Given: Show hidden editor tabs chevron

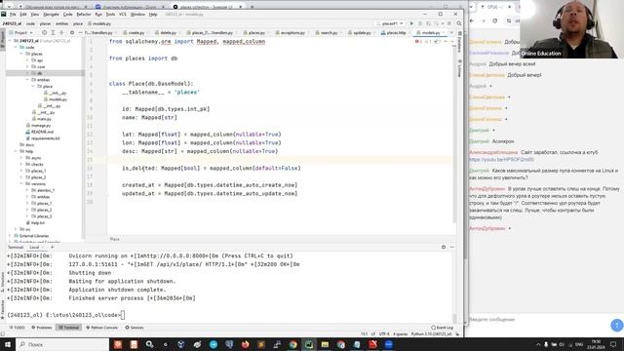Looking at the screenshot, I should (x=451, y=32).
